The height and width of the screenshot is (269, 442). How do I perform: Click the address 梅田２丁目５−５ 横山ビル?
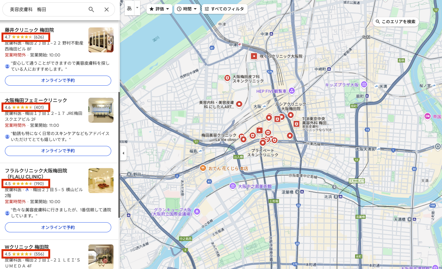point(44,193)
